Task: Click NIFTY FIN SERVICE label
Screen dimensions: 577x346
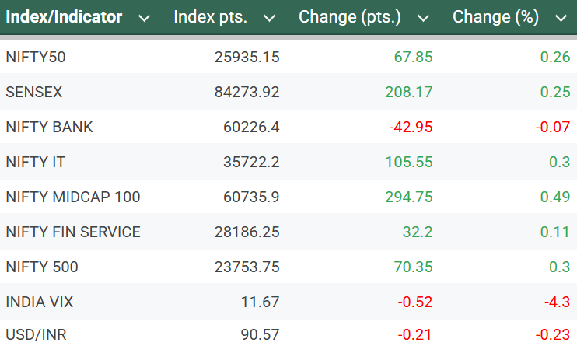Action: (72, 232)
